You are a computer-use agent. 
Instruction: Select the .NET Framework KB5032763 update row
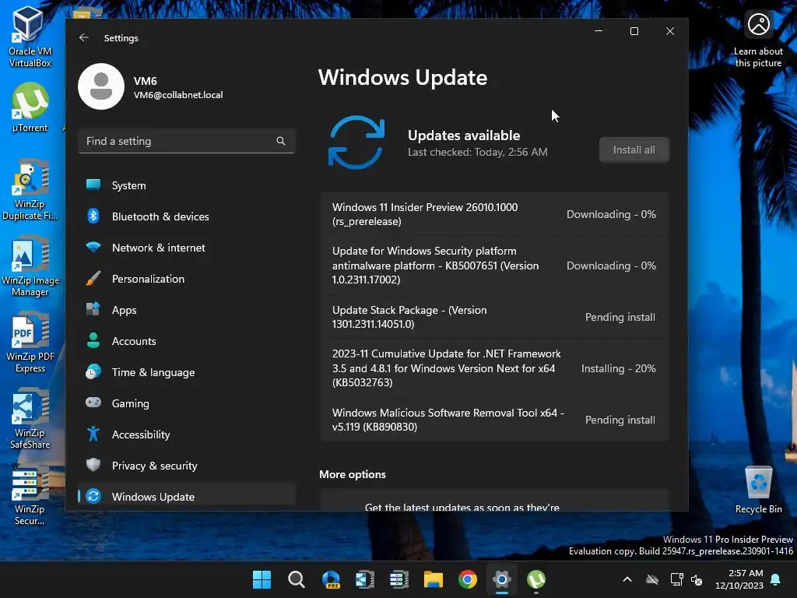click(x=494, y=368)
